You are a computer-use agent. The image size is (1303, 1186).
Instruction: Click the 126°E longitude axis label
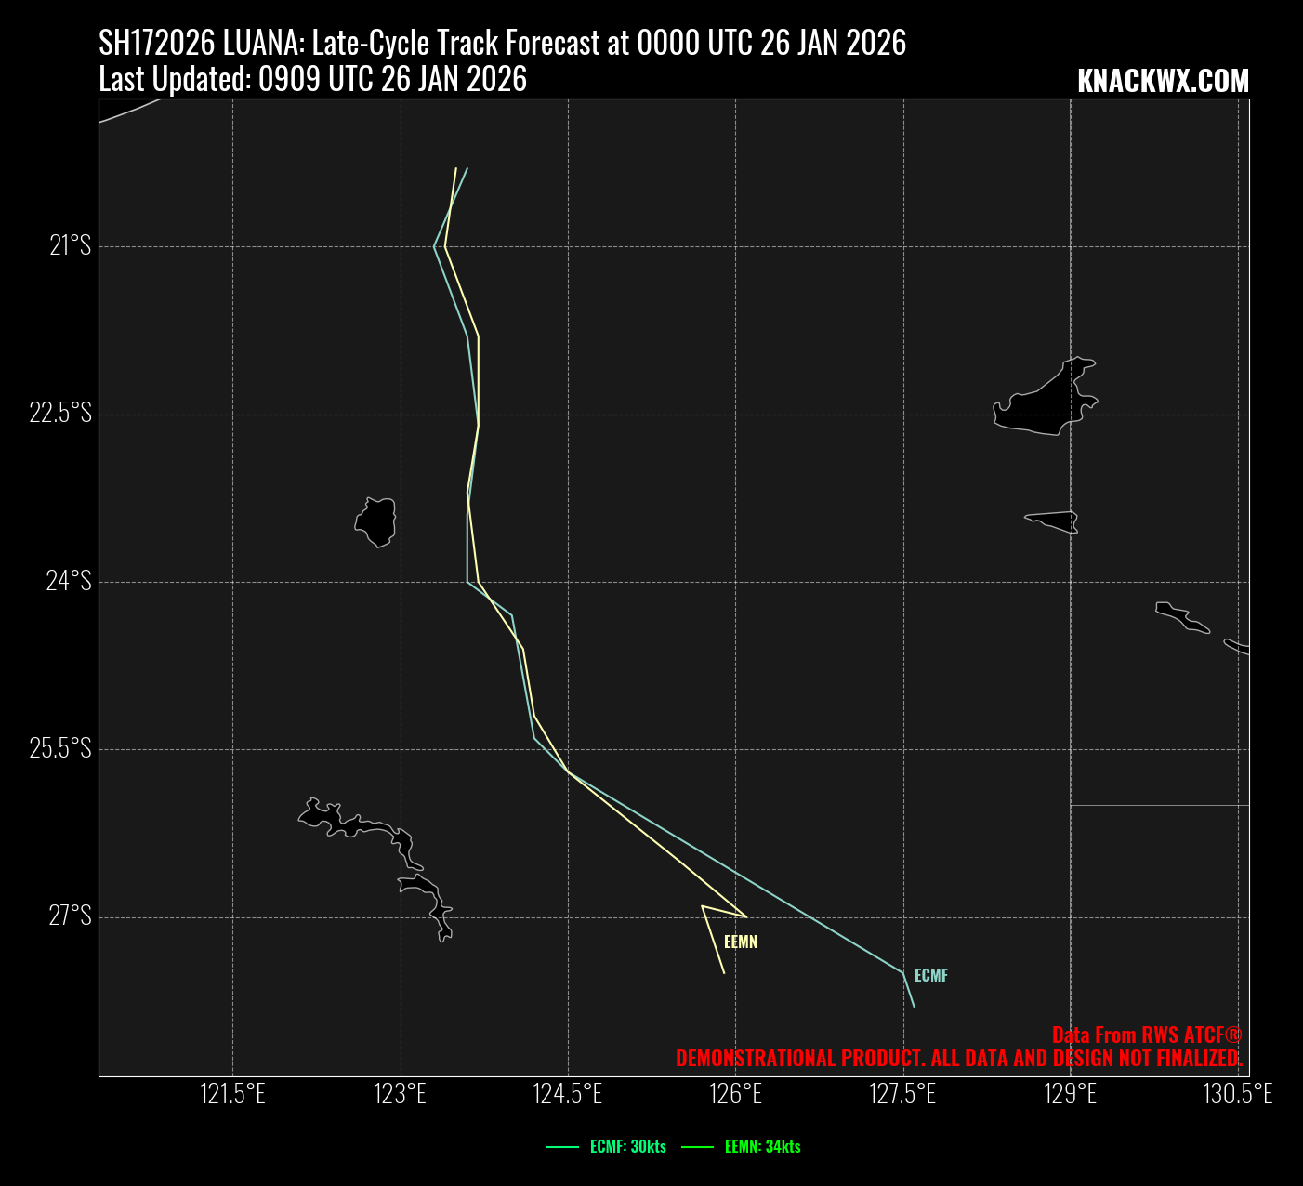735,1094
